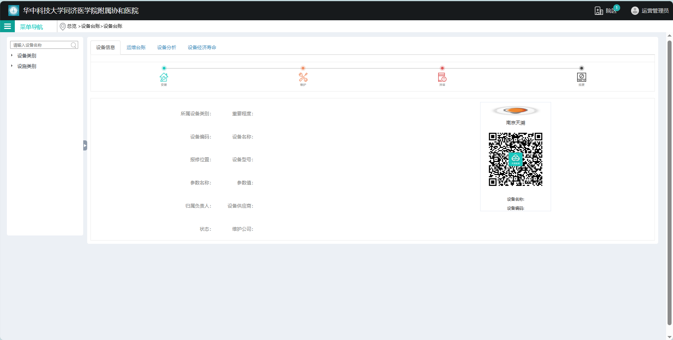Click the 安装 installation stage icon
673x340 pixels.
[164, 77]
